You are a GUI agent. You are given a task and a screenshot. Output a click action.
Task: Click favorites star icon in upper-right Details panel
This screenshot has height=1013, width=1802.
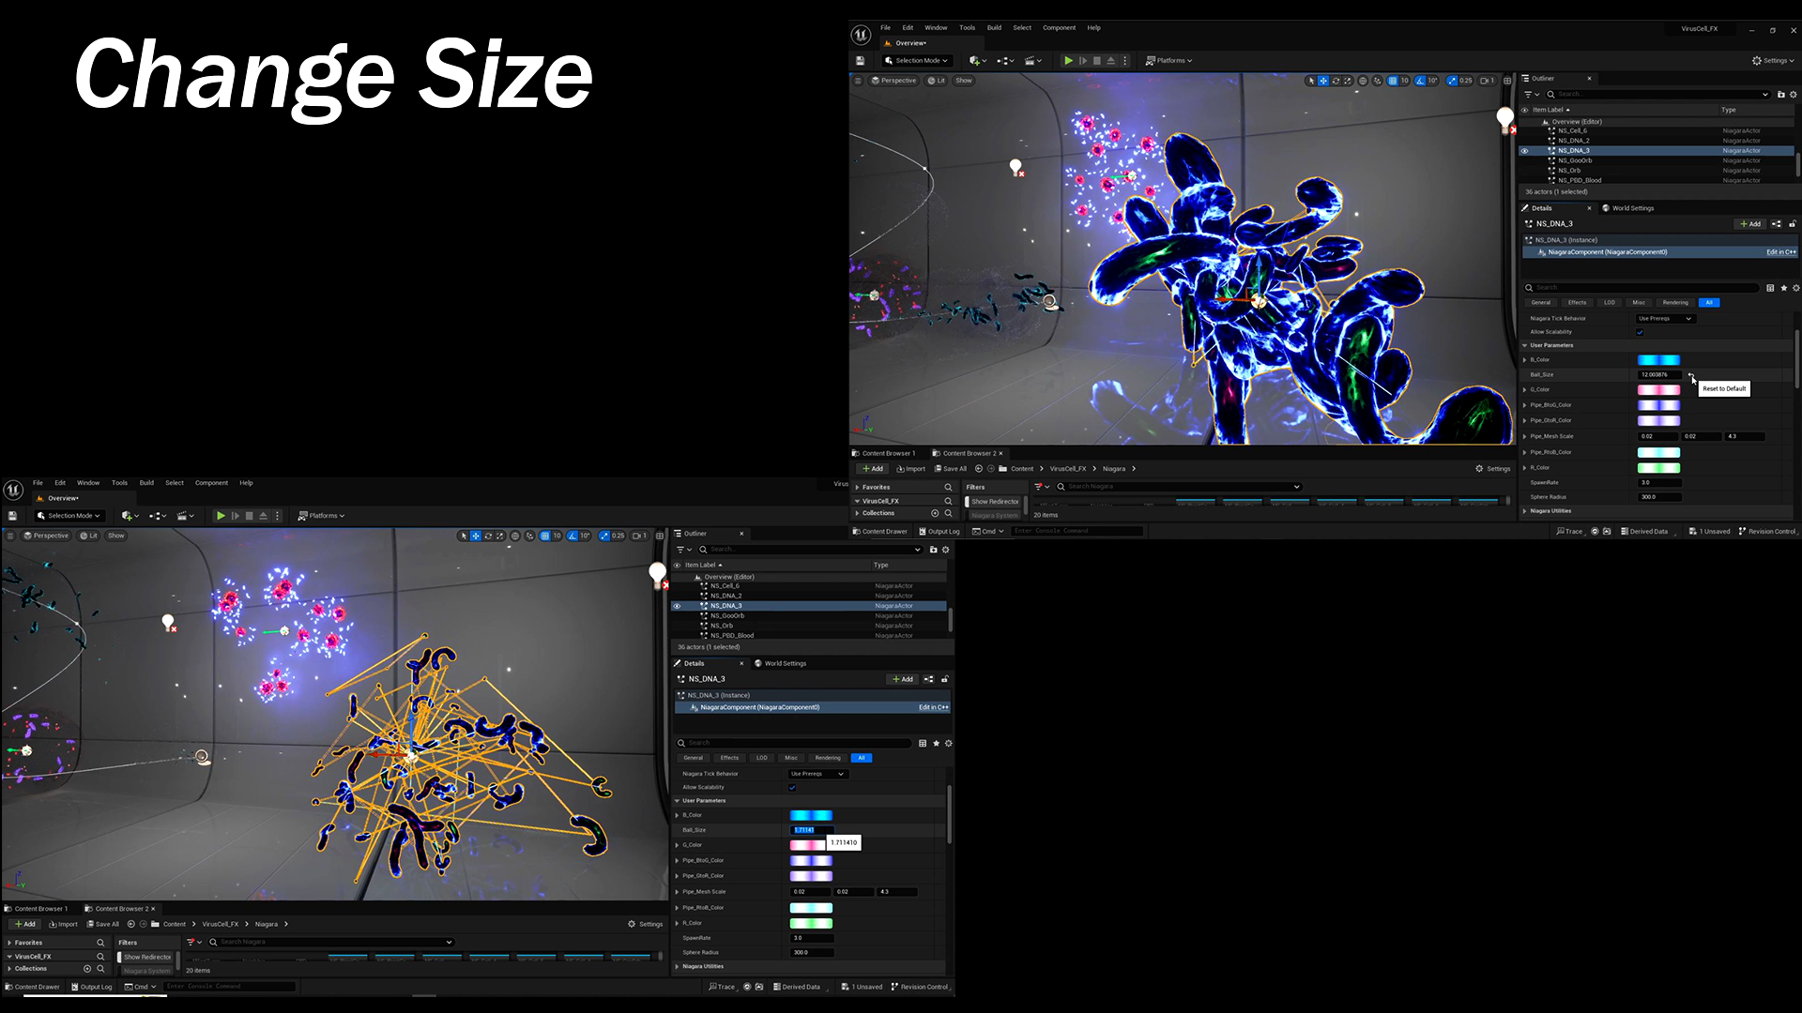click(1783, 288)
